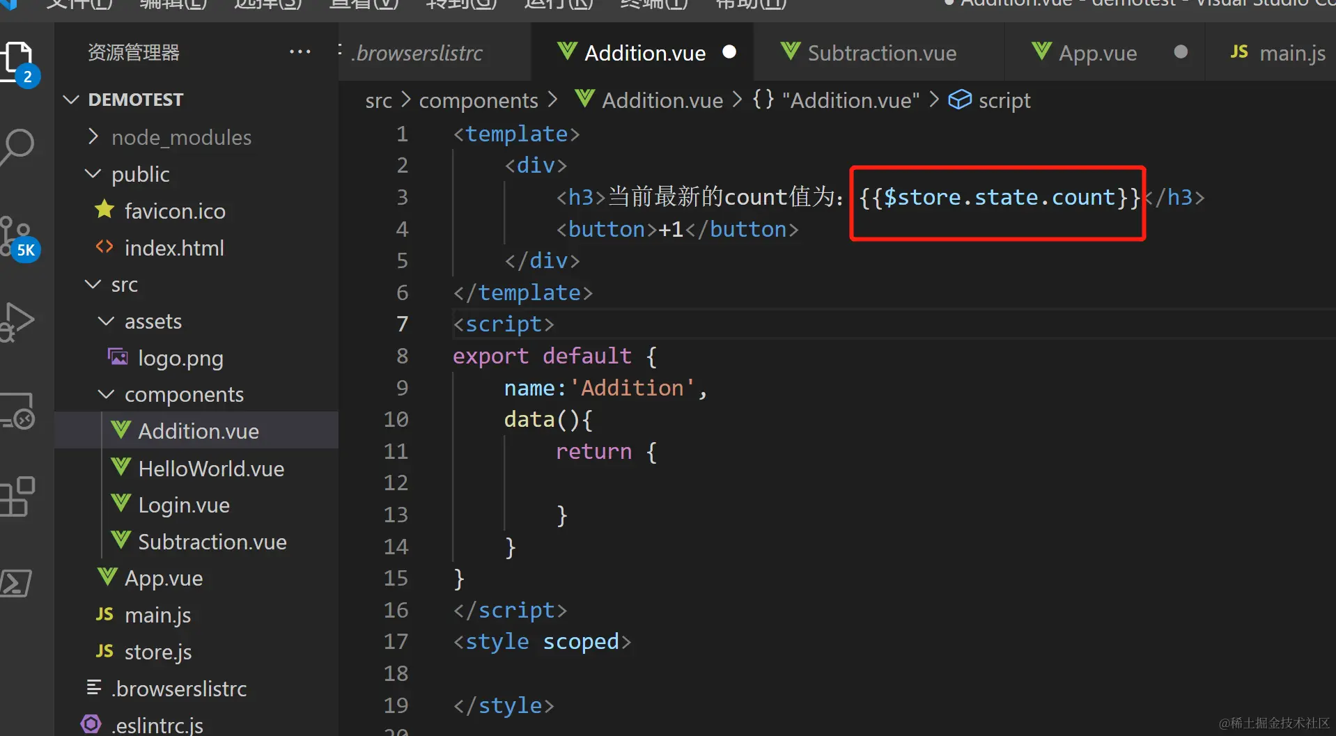Screen dimensions: 1336x736
Task: Click the star icon beside favicon.ico
Action: 104,209
